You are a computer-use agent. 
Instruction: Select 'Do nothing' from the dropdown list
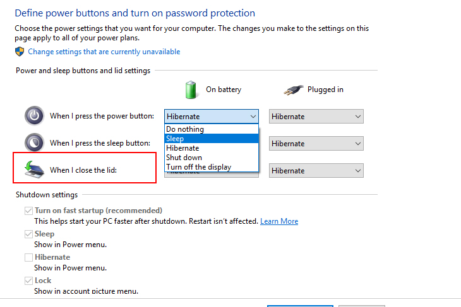coord(185,129)
